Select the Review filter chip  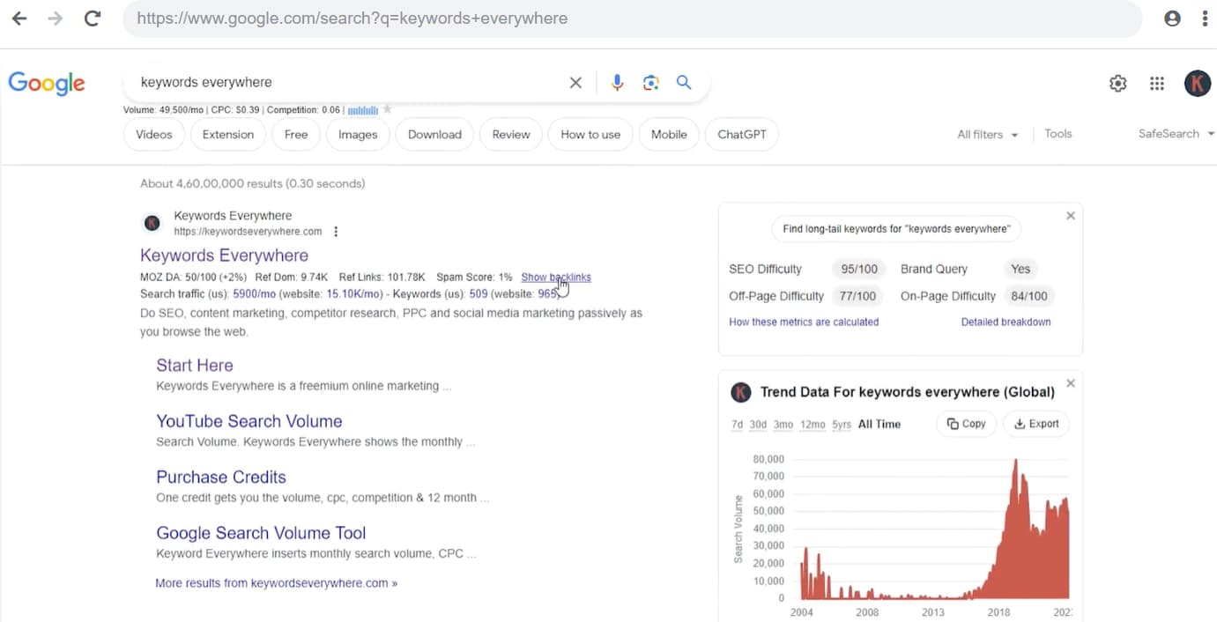point(511,135)
